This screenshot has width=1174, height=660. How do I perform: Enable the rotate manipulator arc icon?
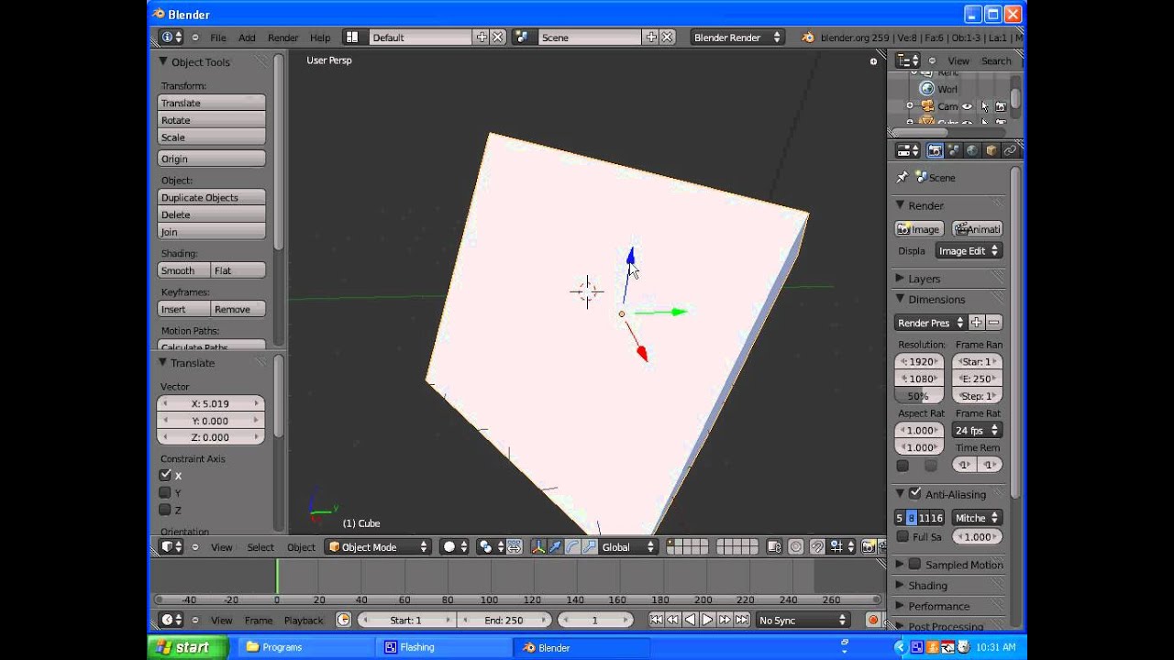tap(572, 546)
